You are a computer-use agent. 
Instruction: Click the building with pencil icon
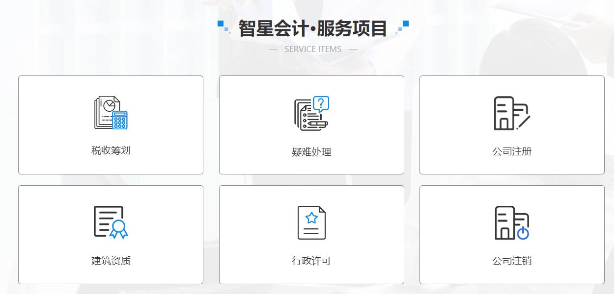click(512, 113)
